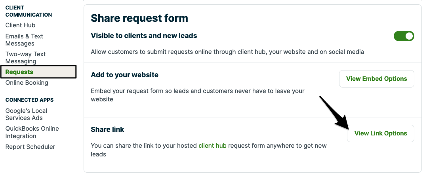Go to Report Scheduler

pyautogui.click(x=30, y=147)
